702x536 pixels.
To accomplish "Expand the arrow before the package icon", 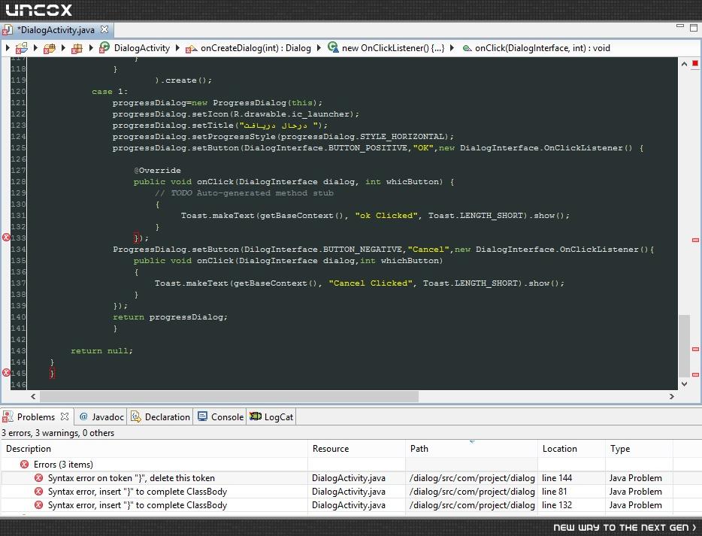I will [x=64, y=47].
